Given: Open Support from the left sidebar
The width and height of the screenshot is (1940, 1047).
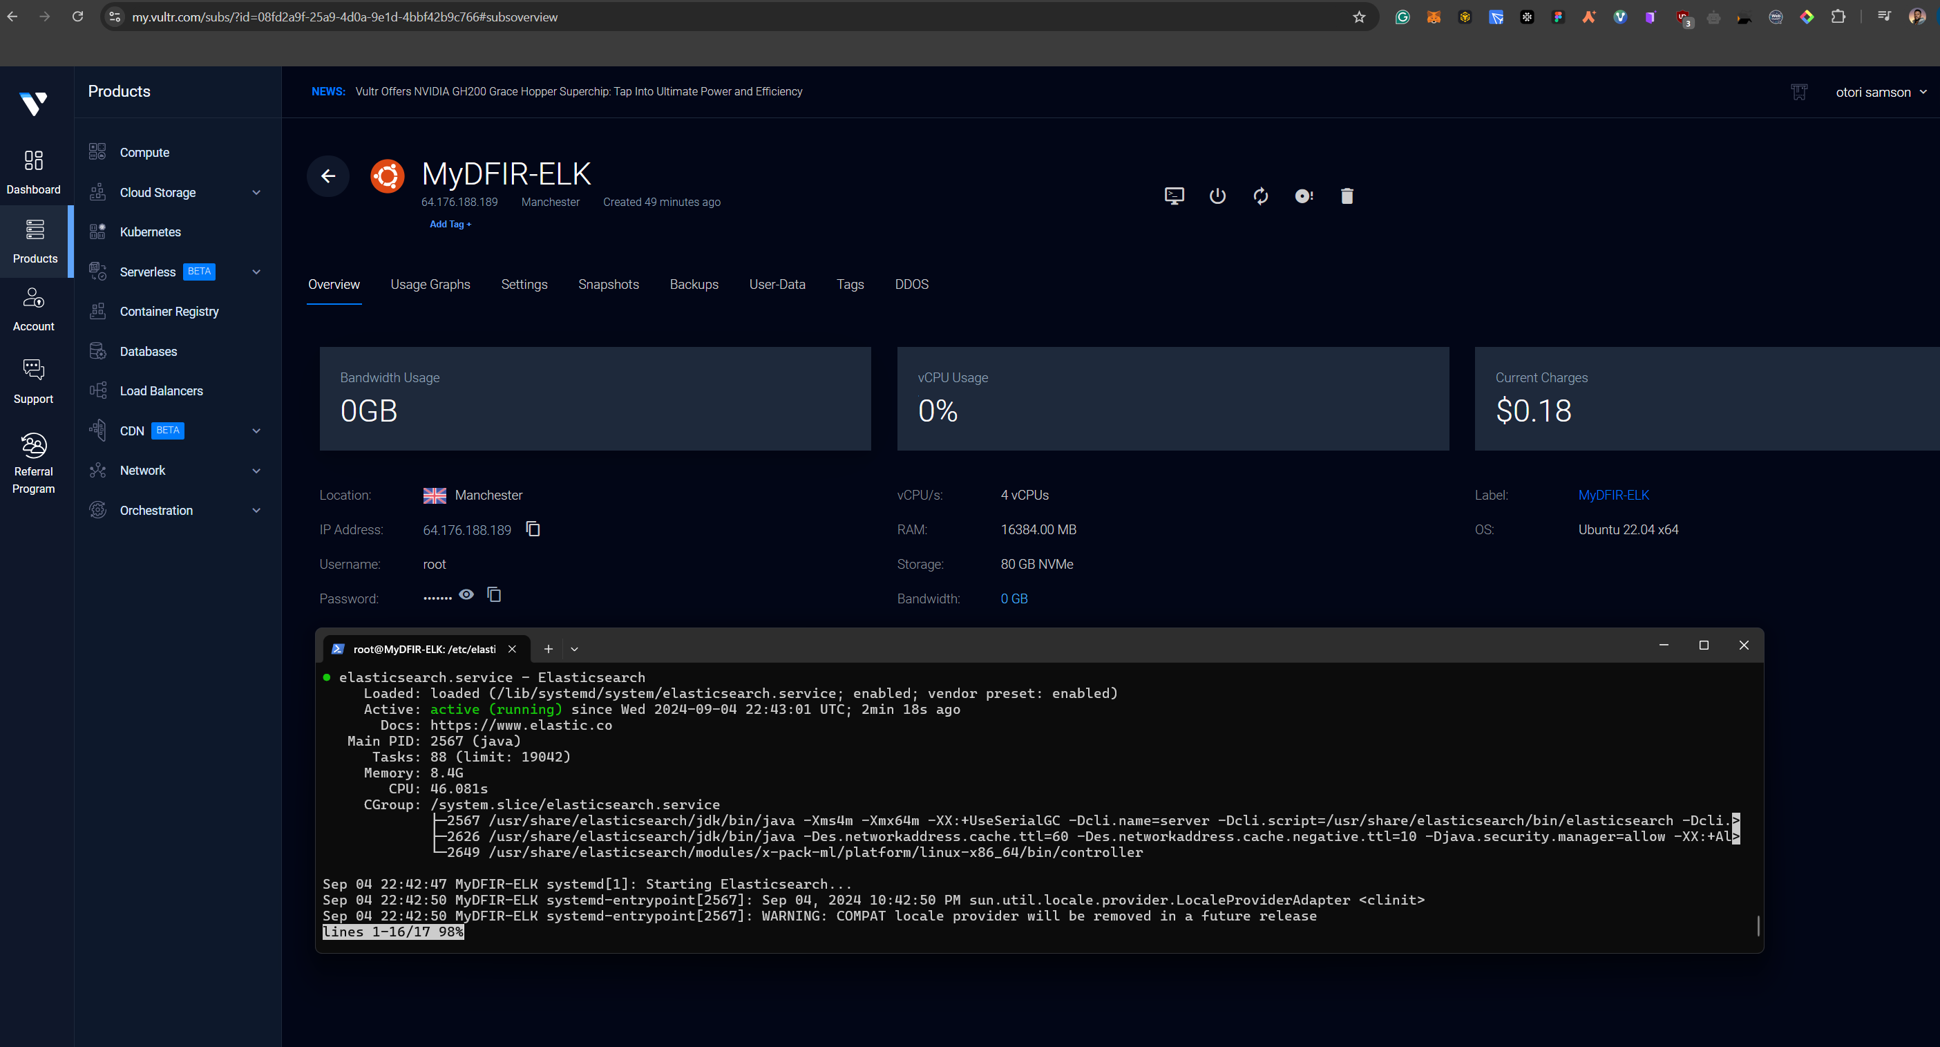Looking at the screenshot, I should click(x=33, y=379).
